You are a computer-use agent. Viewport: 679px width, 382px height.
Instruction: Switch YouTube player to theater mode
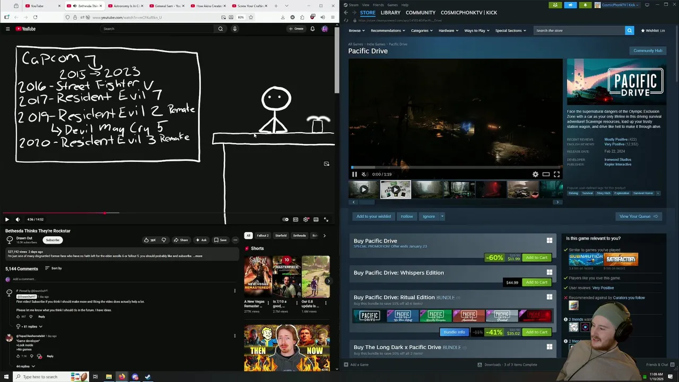316,219
